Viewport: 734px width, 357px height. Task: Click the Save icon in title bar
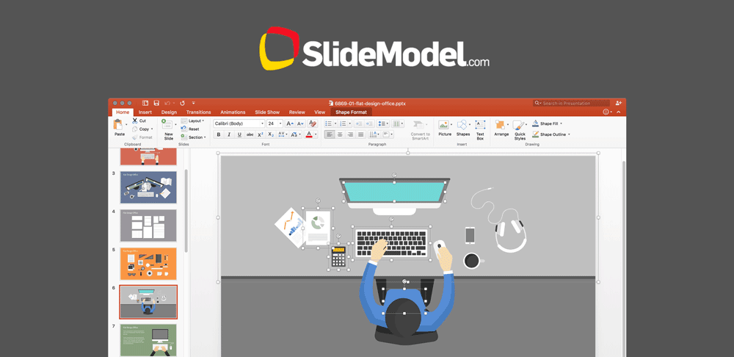pyautogui.click(x=156, y=103)
